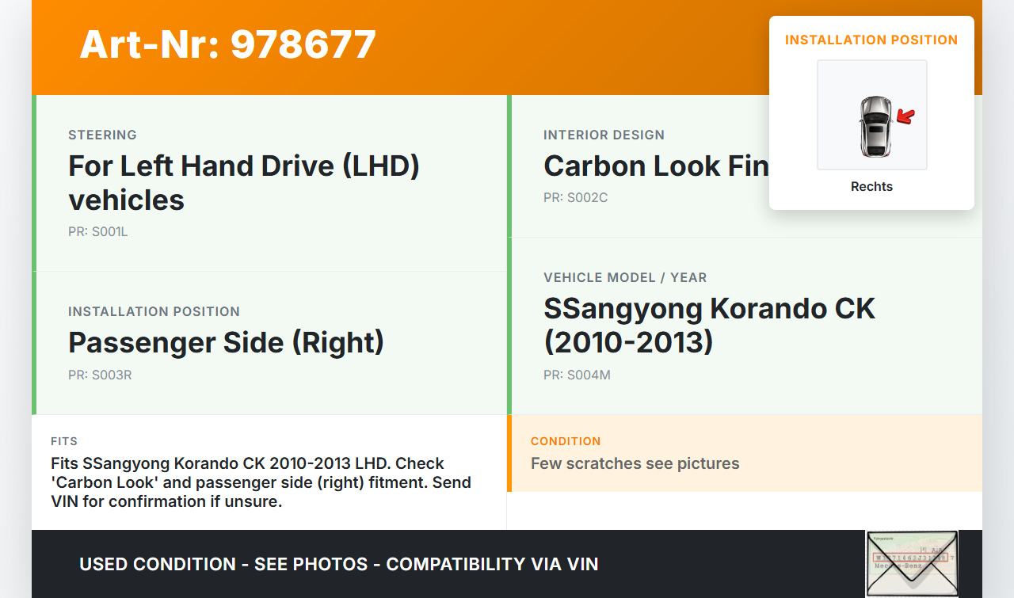Click the PR: S003R code
The width and height of the screenshot is (1014, 598).
click(x=100, y=375)
